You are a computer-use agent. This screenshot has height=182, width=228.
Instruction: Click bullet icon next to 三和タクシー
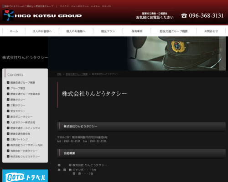[x=8, y=105]
